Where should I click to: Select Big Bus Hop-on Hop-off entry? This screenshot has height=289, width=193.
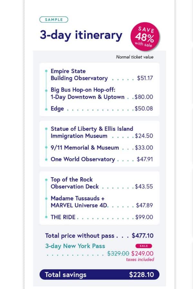click(x=87, y=93)
